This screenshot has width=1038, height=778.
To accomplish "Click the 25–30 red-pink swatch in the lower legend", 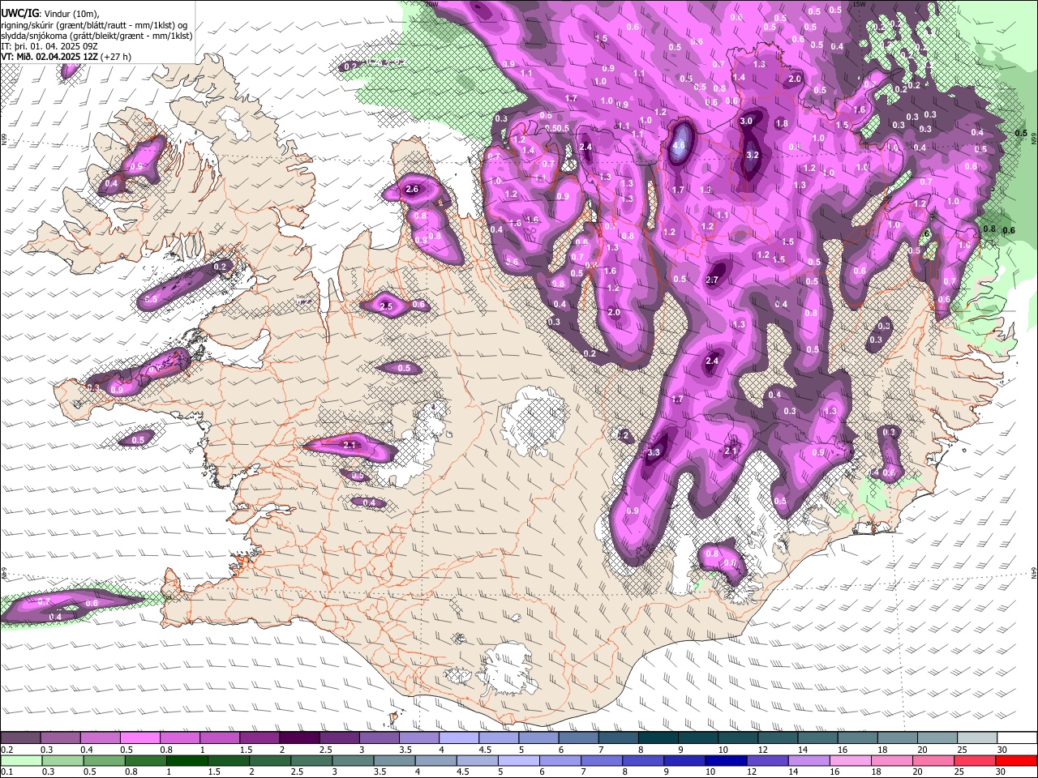I will 974,760.
